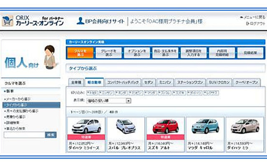
Task: Click the ダイハツ ミライース name text
Action: click(84, 148)
